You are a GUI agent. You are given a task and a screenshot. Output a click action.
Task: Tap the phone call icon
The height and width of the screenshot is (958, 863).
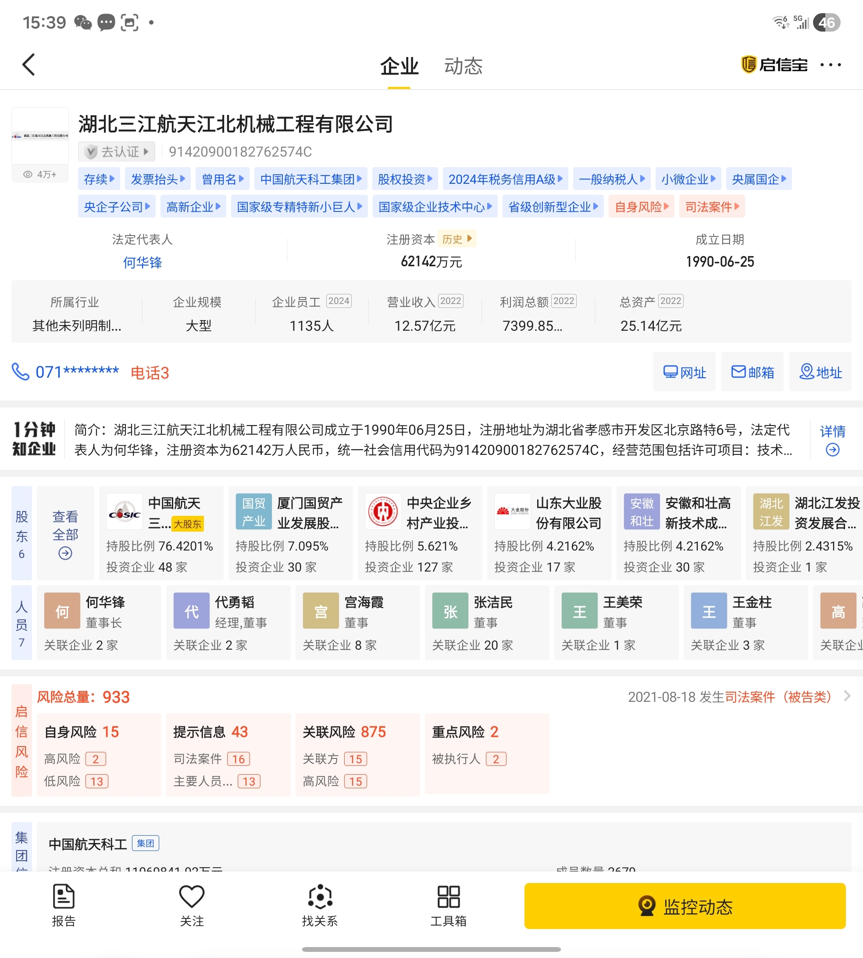[x=20, y=372]
